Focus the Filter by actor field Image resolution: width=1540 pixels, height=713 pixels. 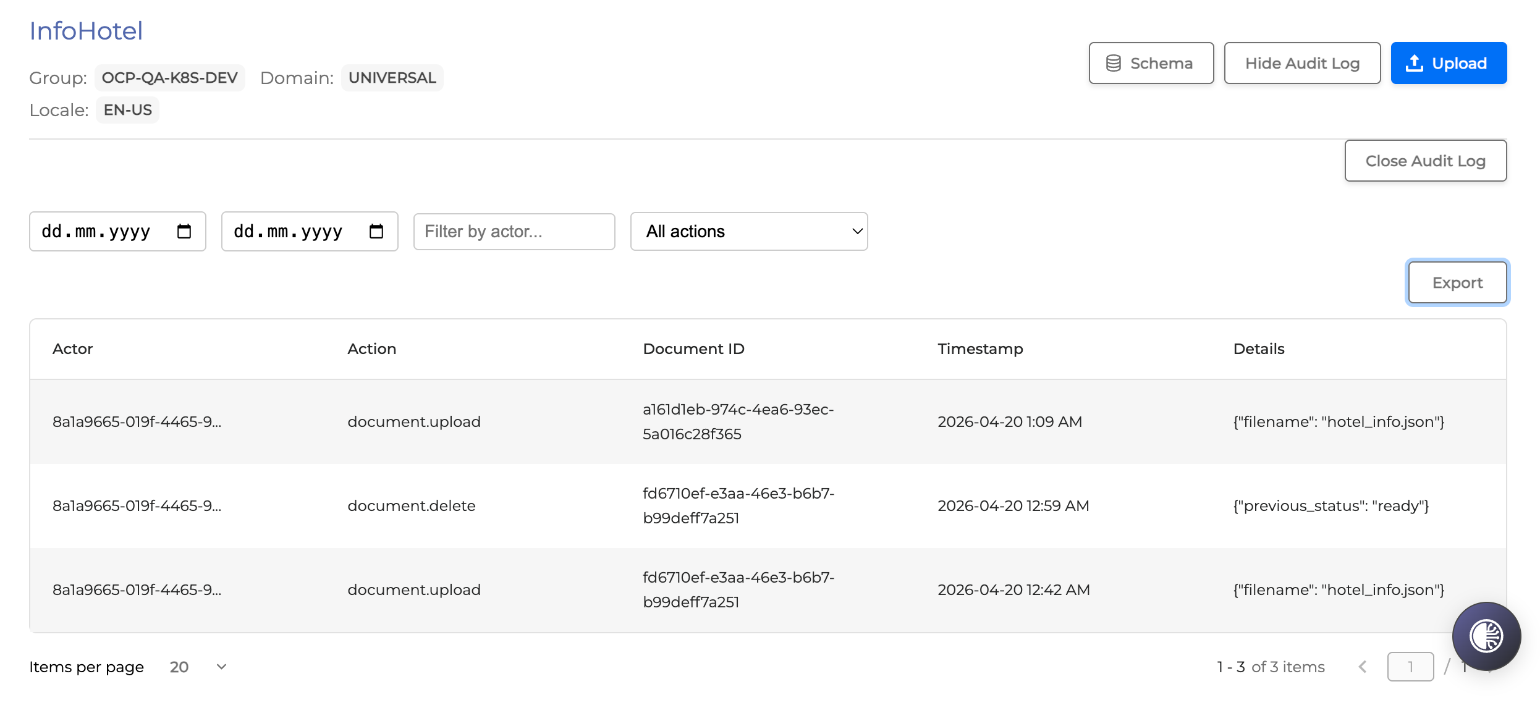[514, 231]
